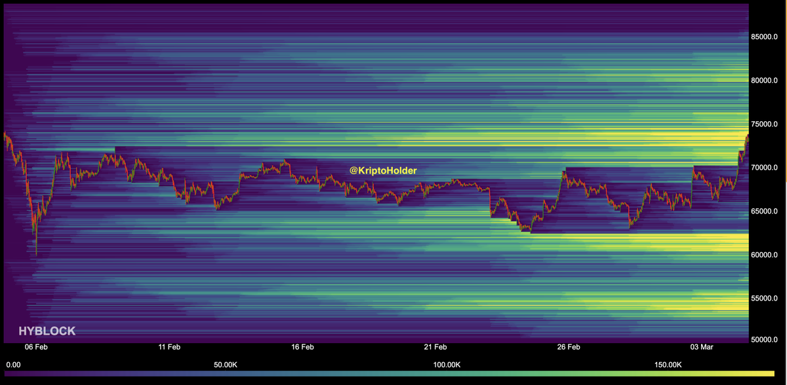The image size is (787, 385).
Task: Select the 26 Feb date label
Action: (569, 346)
